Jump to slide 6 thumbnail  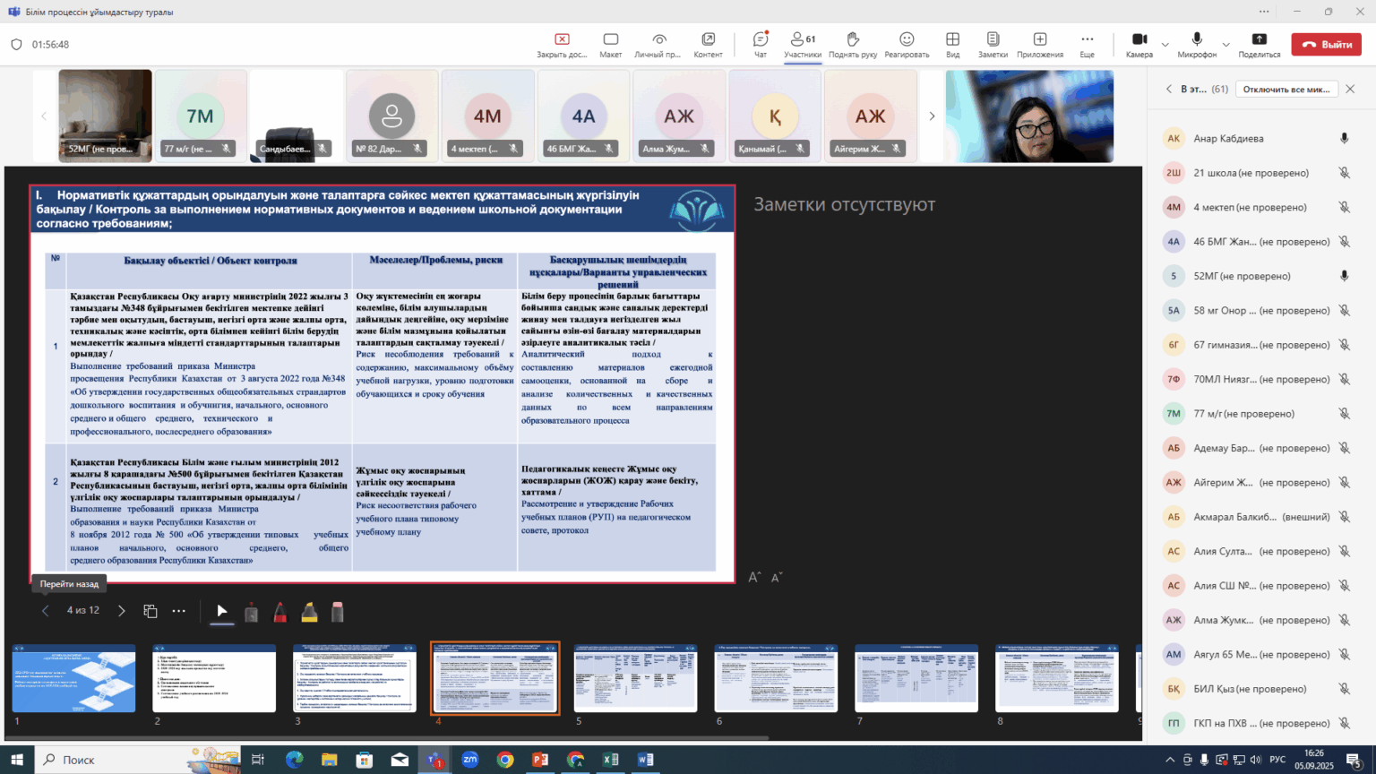(776, 679)
